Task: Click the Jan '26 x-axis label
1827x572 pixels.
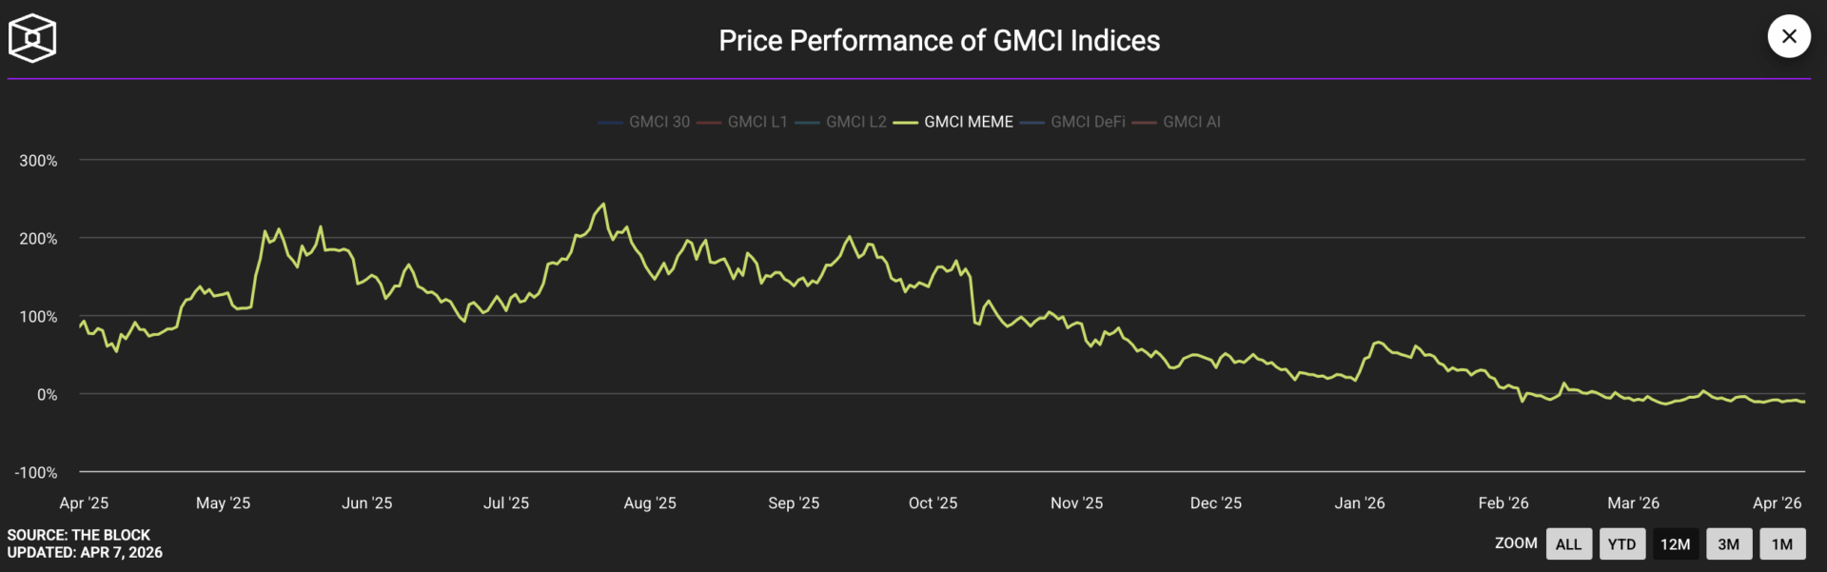Action: (x=1359, y=503)
